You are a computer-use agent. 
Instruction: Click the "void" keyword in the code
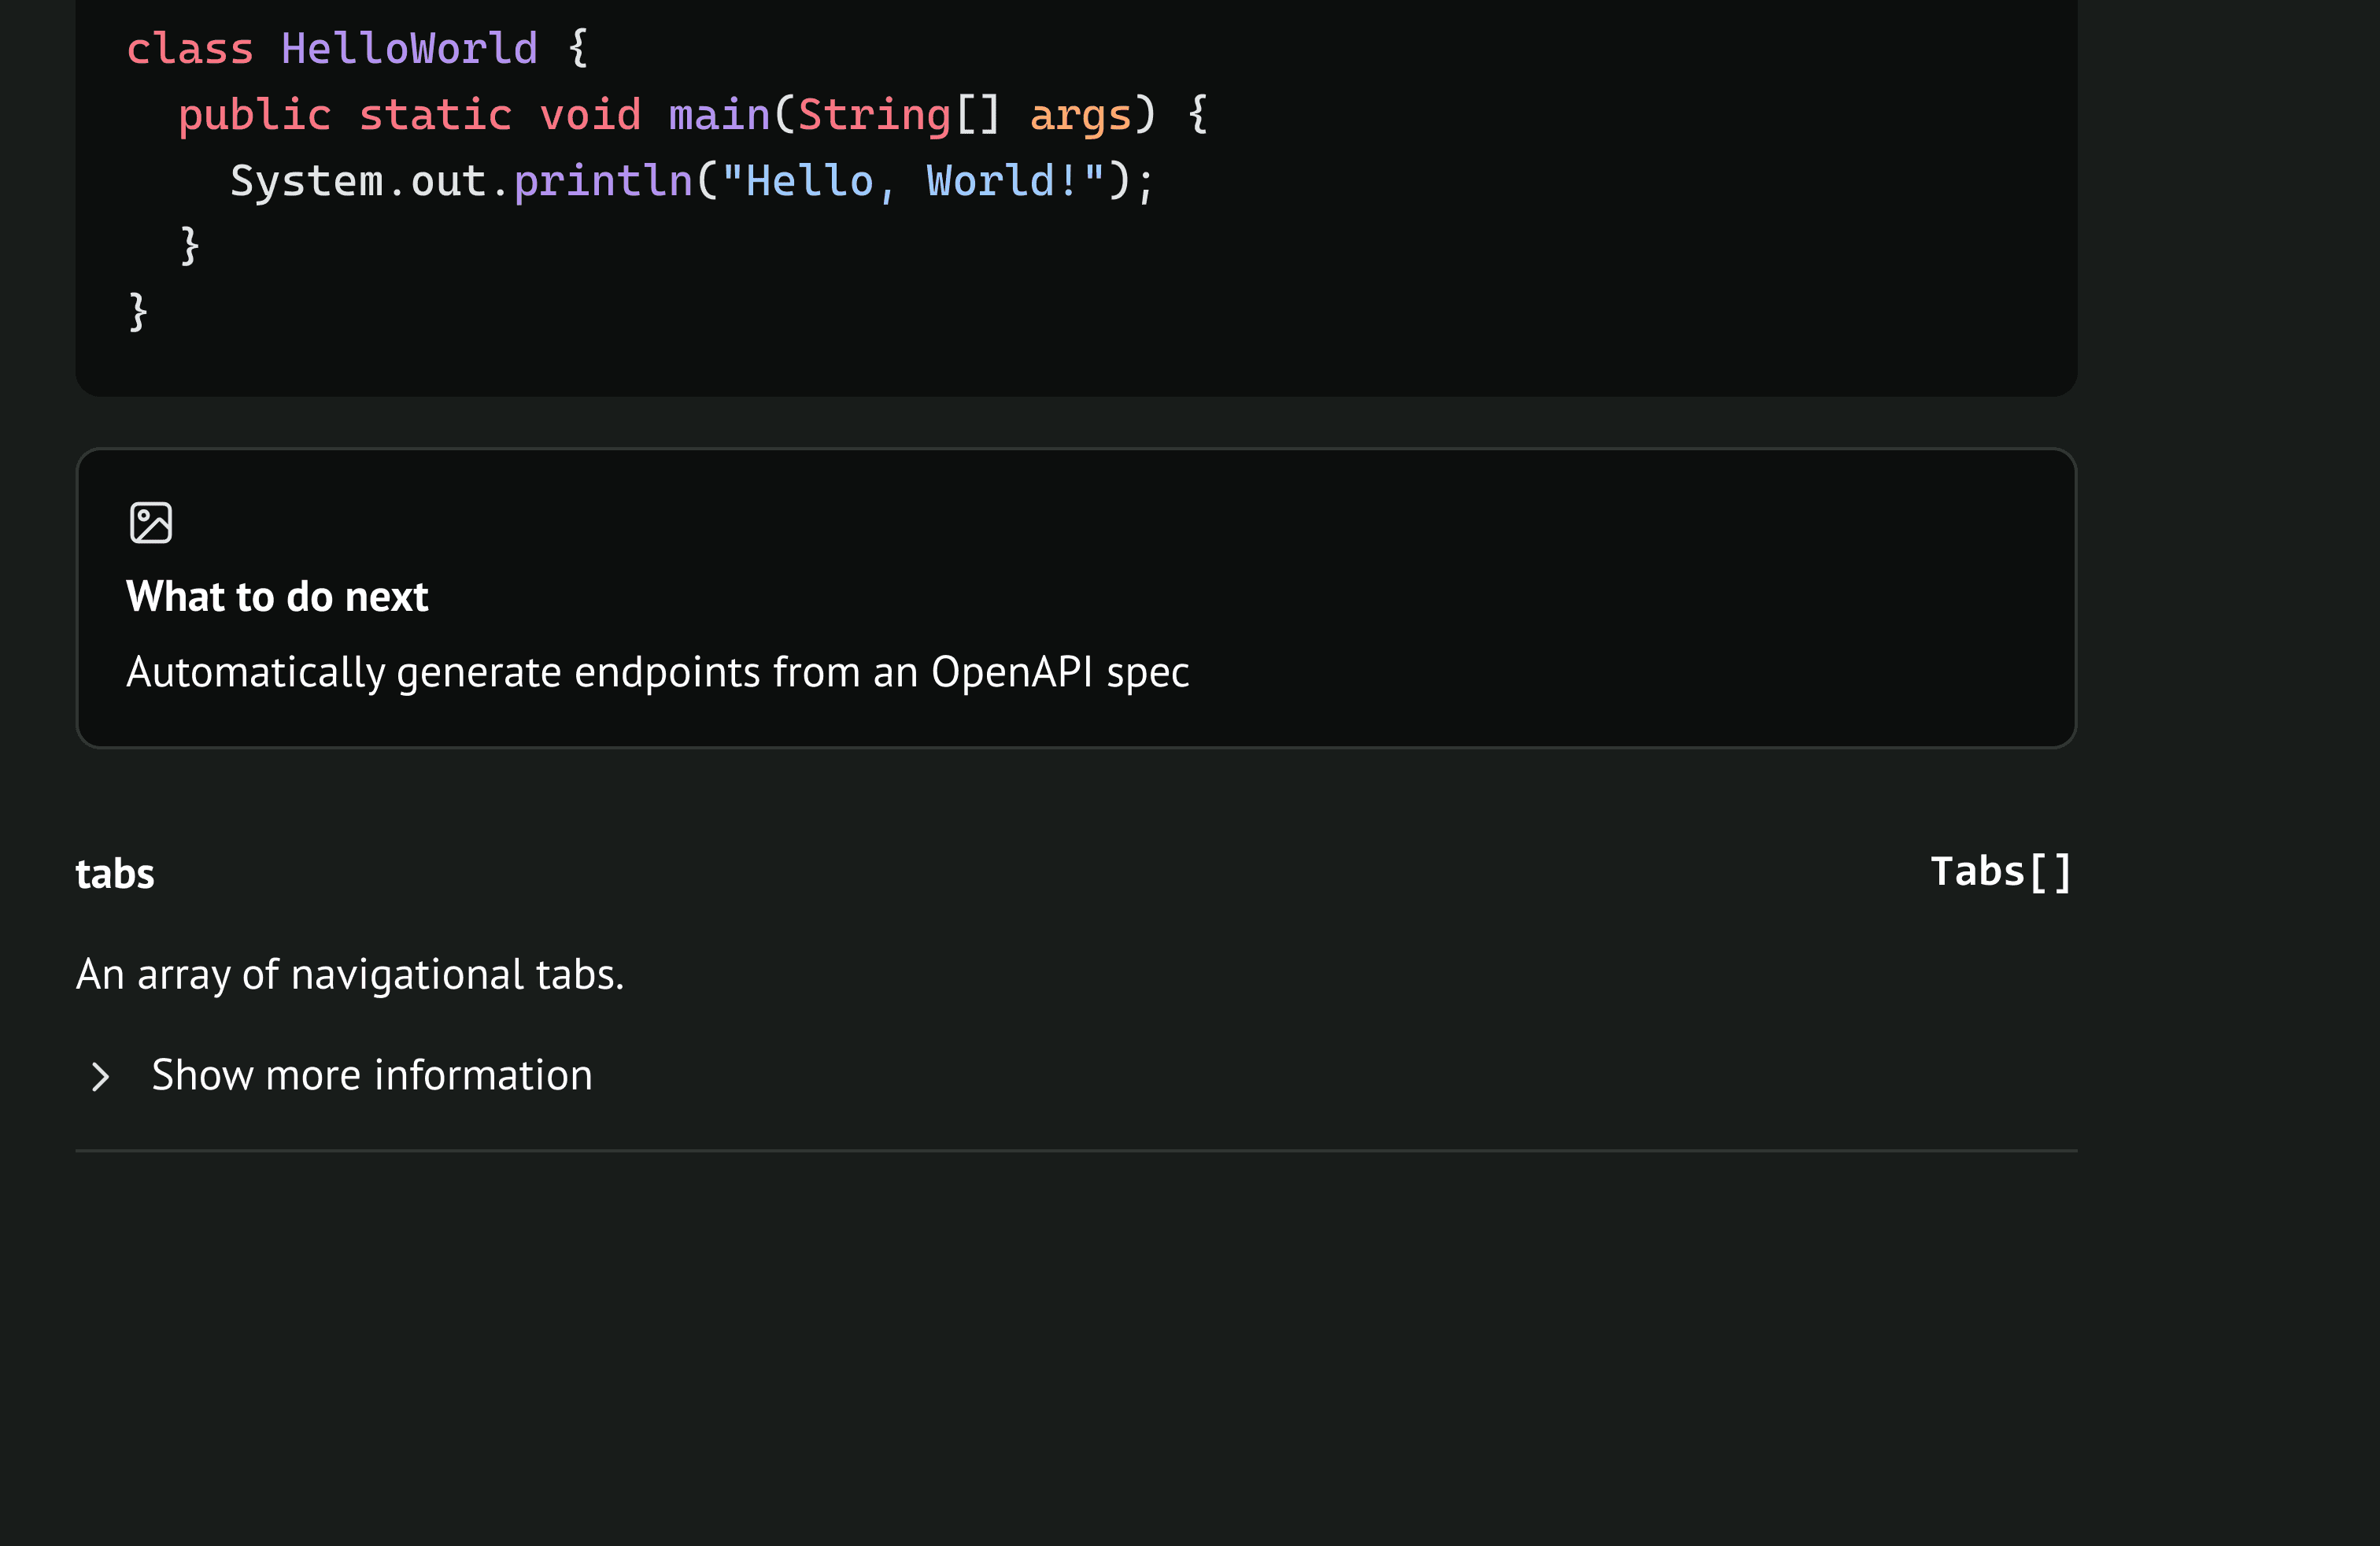(590, 115)
